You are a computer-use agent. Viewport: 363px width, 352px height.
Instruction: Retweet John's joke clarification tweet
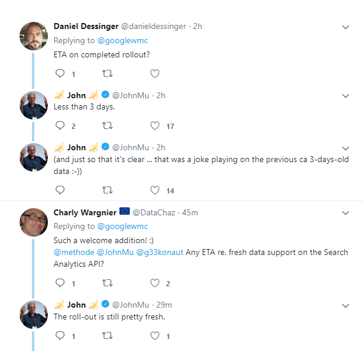[x=107, y=190]
